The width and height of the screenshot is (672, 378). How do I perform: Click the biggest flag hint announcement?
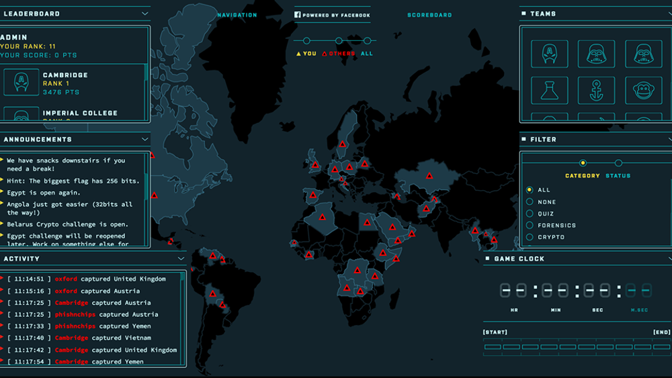click(73, 181)
